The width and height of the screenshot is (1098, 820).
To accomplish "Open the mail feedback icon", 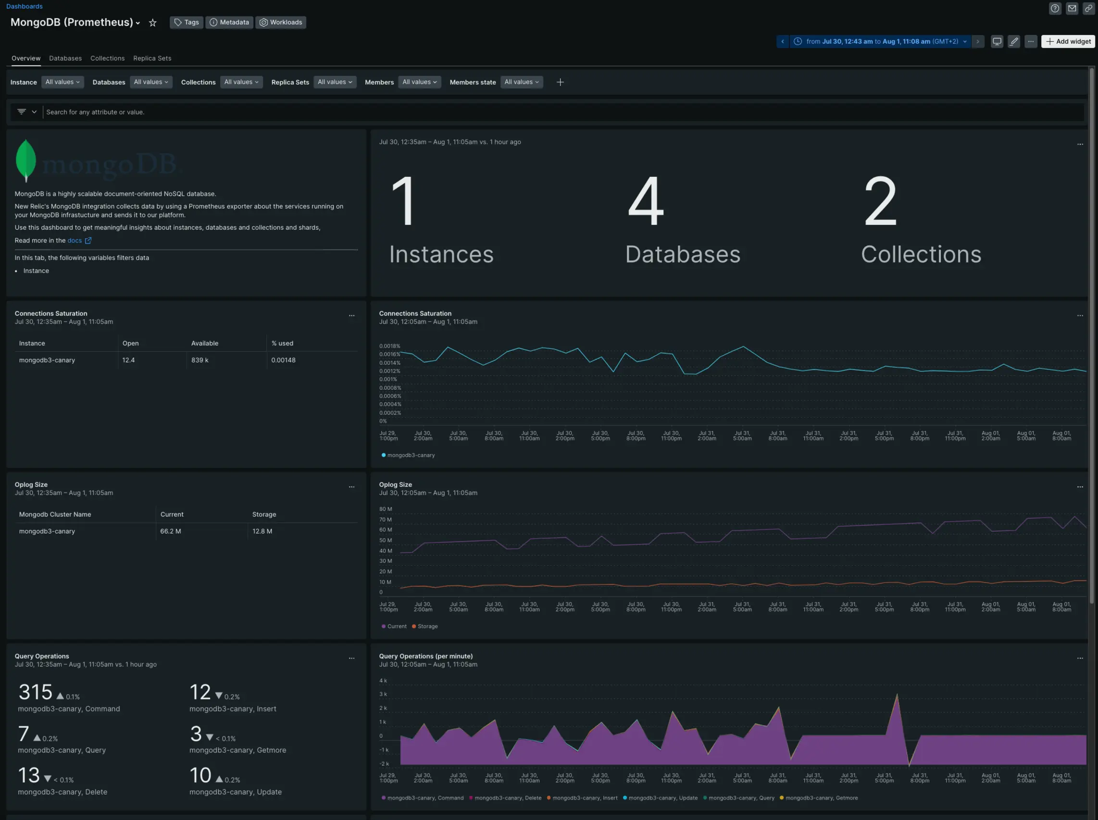I will [1072, 9].
